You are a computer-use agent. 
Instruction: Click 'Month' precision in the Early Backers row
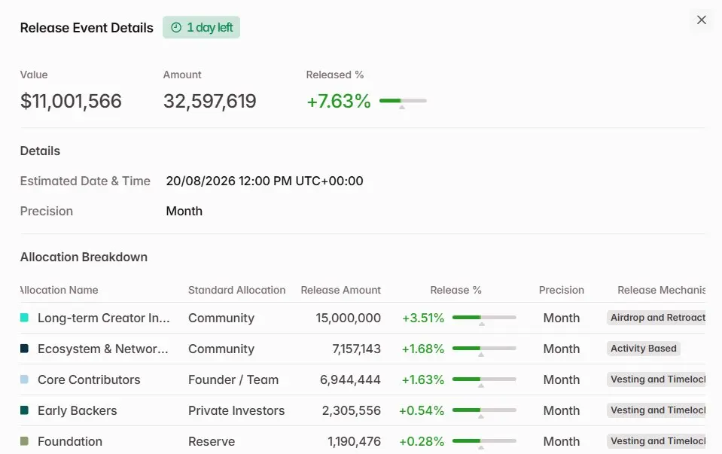coord(562,410)
